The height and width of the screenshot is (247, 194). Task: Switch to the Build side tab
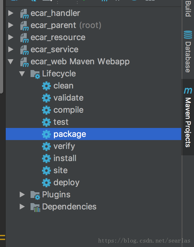coord(188,9)
